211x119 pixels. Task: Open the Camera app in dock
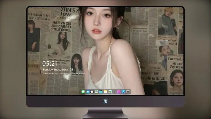click(x=128, y=92)
